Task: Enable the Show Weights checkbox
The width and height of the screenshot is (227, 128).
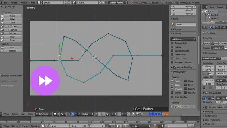Action: click(x=172, y=97)
